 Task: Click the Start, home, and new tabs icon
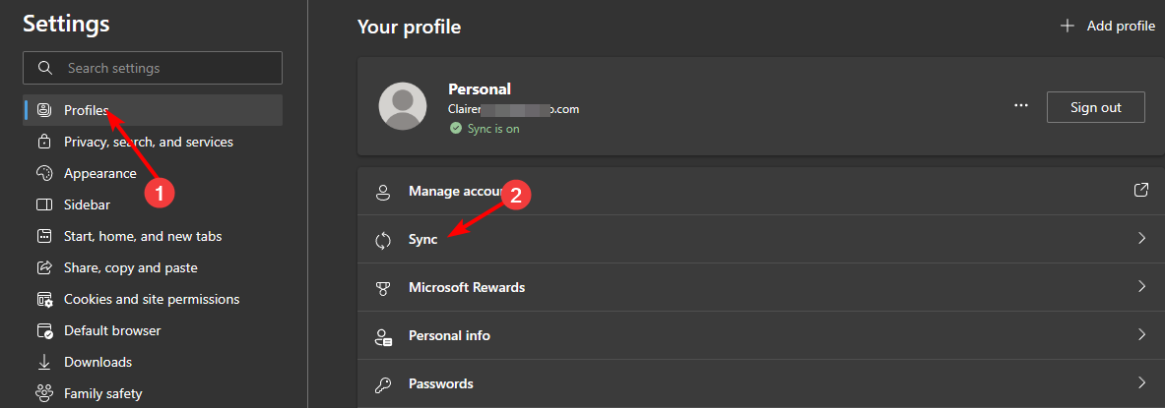[44, 237]
